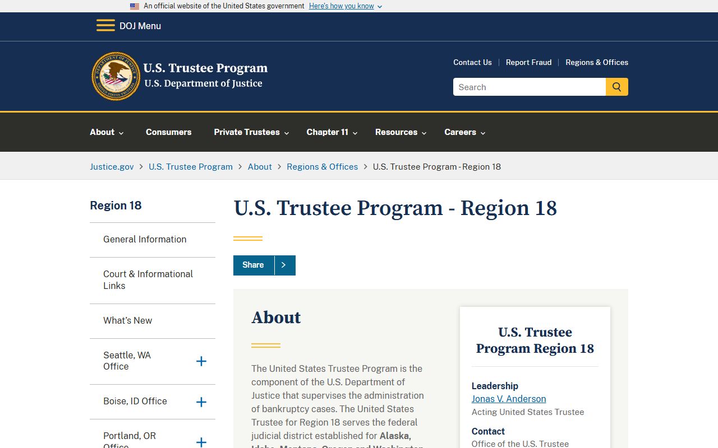The width and height of the screenshot is (718, 448).
Task: Click the Region 18 sidebar heading
Action: tap(116, 206)
